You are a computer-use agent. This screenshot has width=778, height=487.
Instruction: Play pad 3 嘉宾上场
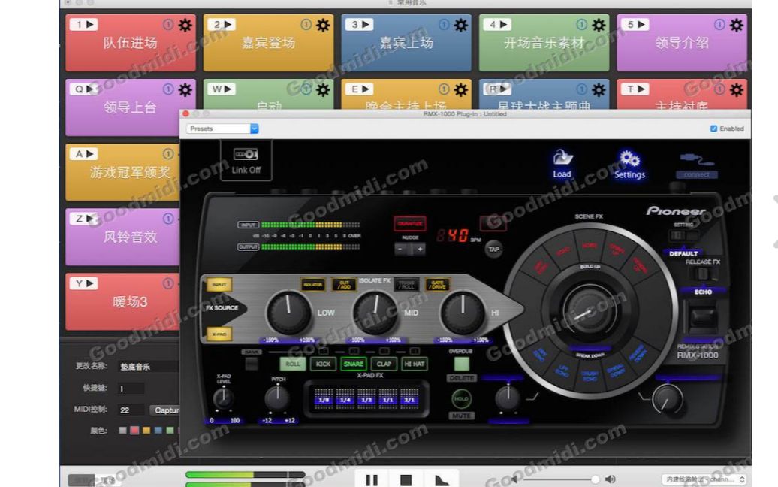pos(360,24)
